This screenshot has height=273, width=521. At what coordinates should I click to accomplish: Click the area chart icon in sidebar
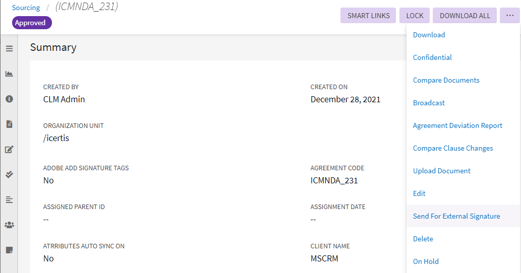[x=9, y=74]
